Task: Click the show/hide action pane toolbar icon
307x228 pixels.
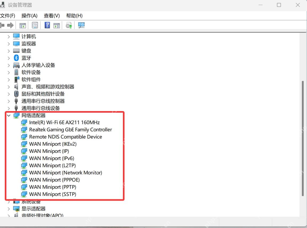Action: (x=57, y=26)
